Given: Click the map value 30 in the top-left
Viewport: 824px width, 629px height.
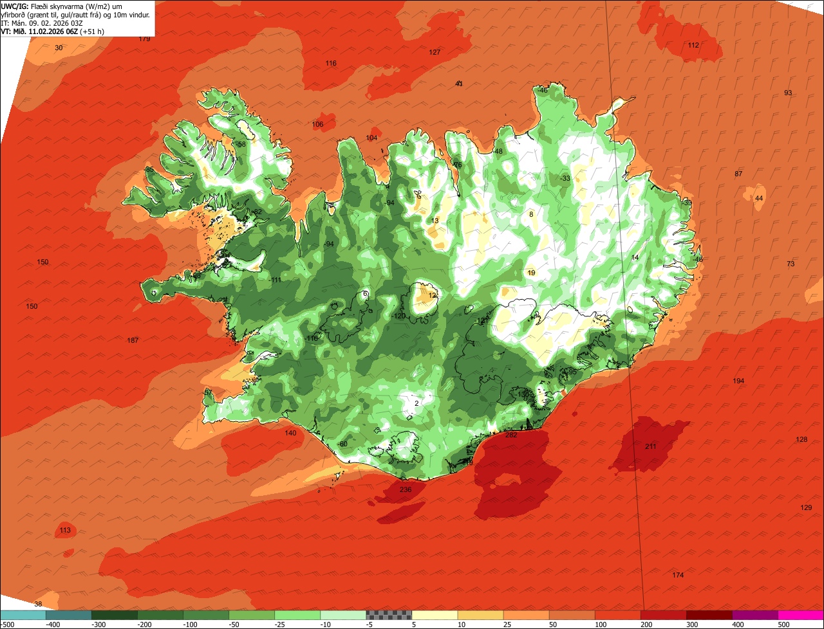Looking at the screenshot, I should pyautogui.click(x=59, y=48).
